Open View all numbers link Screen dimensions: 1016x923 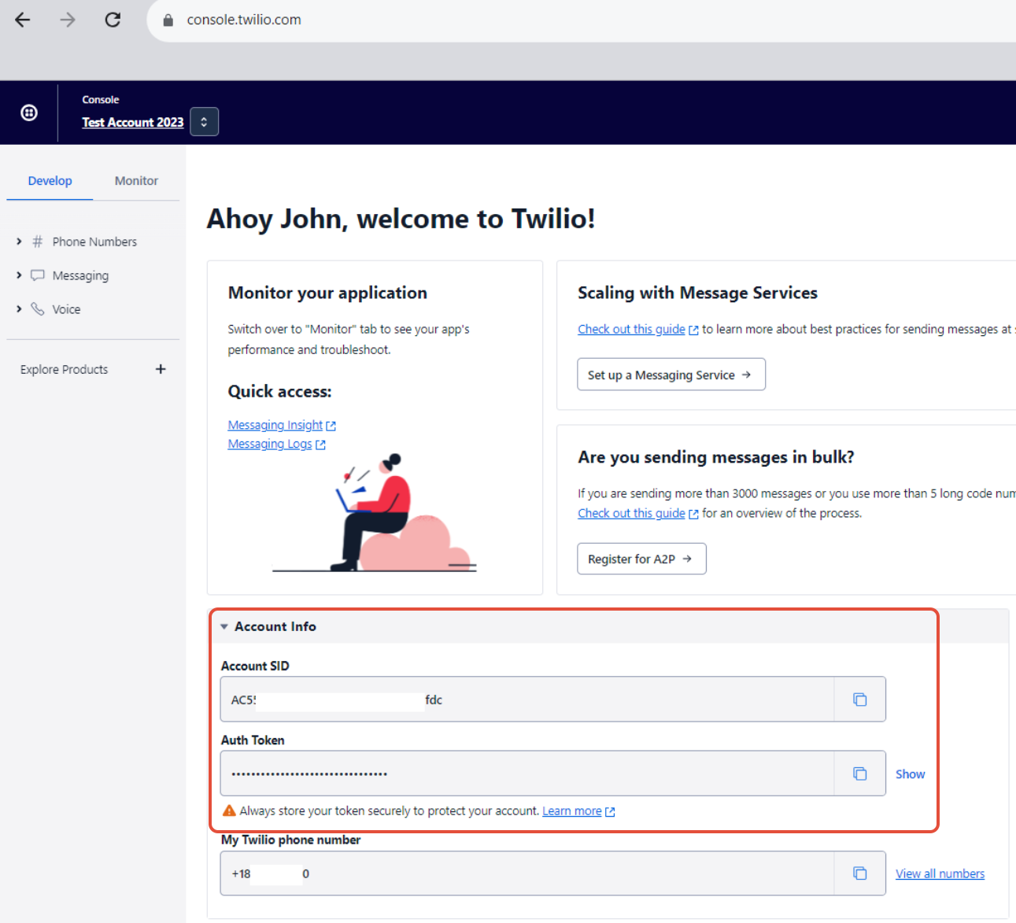(x=940, y=873)
